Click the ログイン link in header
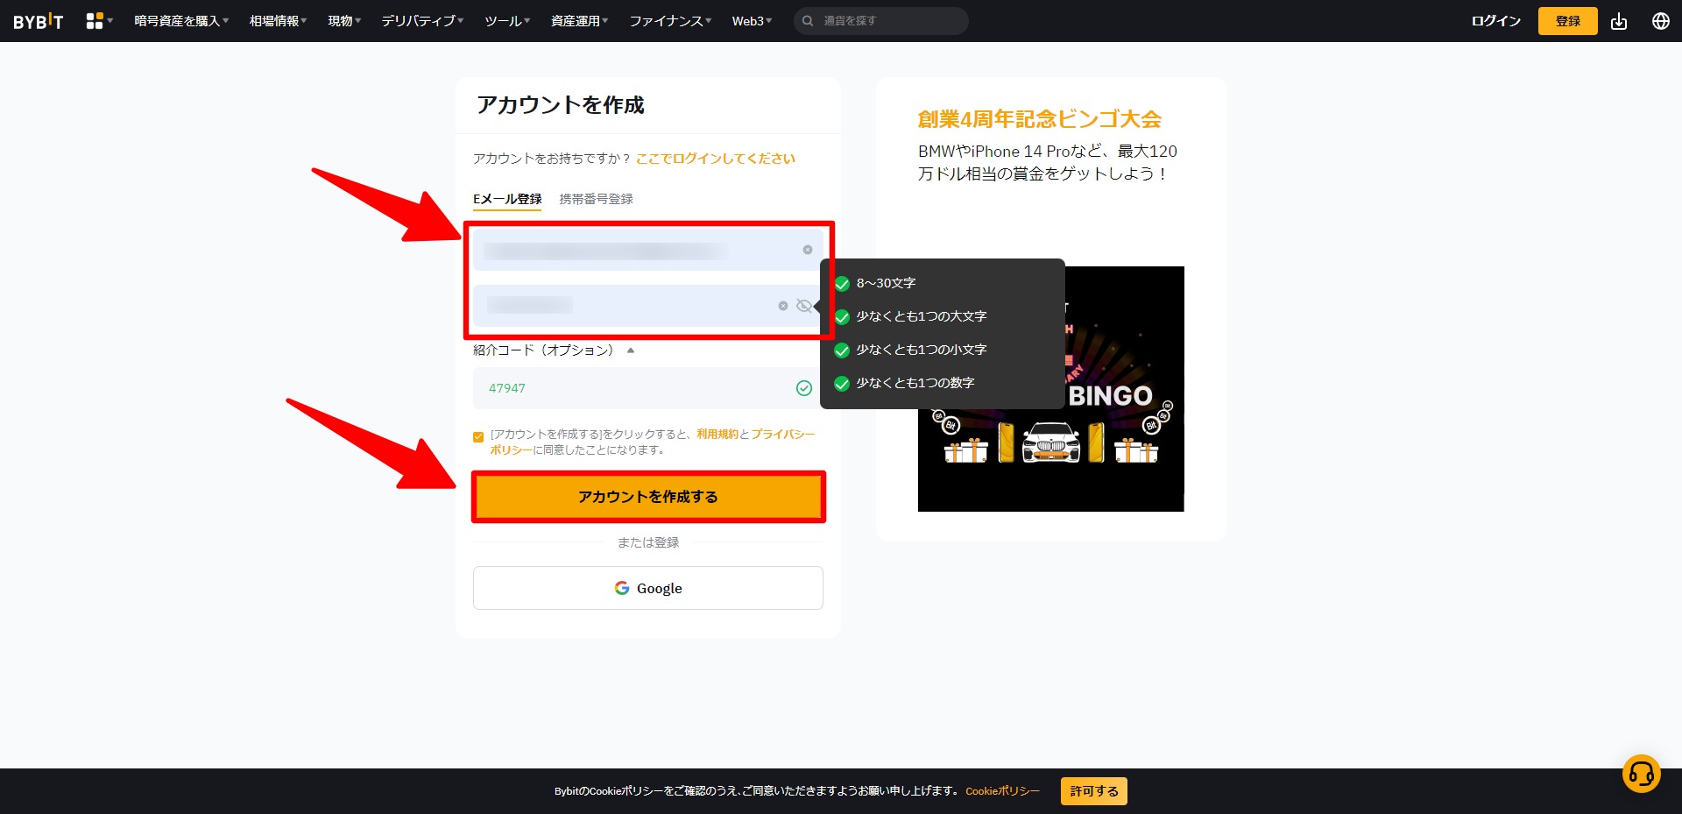Screen dimensions: 1682x814 click(1495, 21)
